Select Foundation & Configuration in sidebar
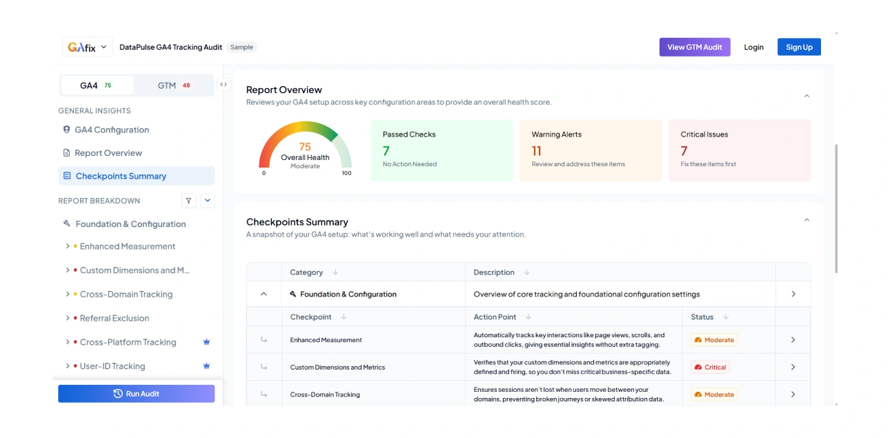Viewport: 890px width, 438px height. (x=130, y=224)
